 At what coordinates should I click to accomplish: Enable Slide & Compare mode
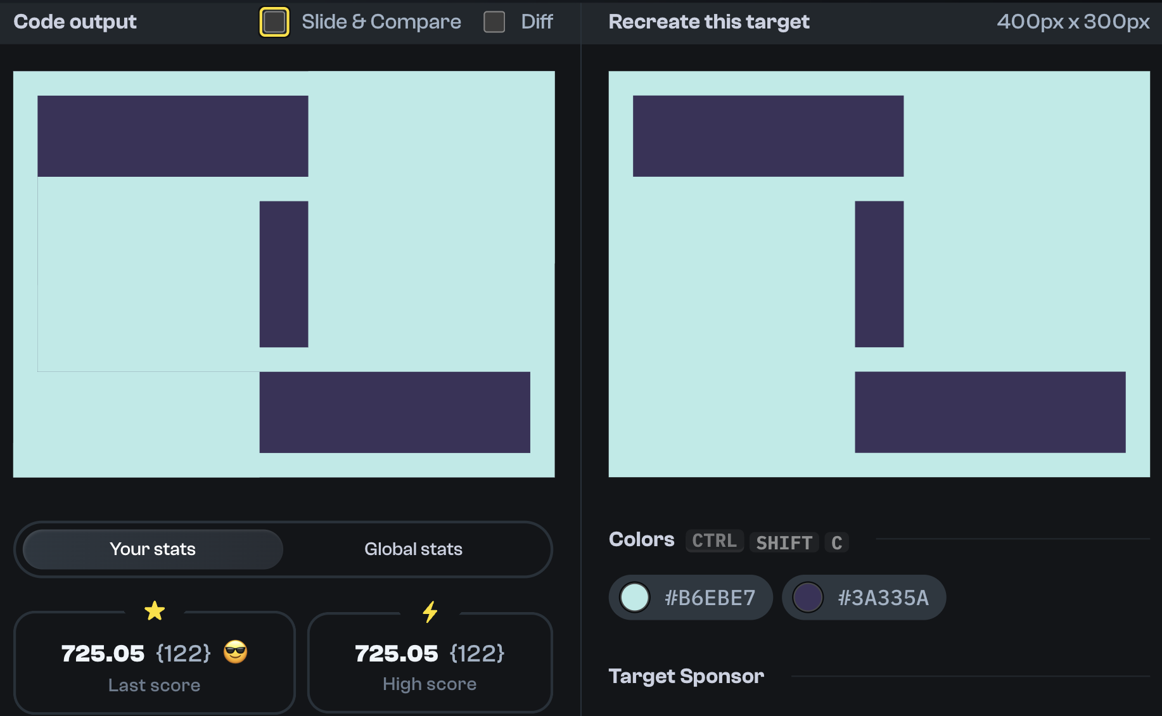[274, 22]
